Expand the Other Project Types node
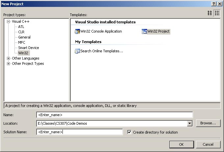Viewport: 224px width, 152px height. (x=9, y=63)
